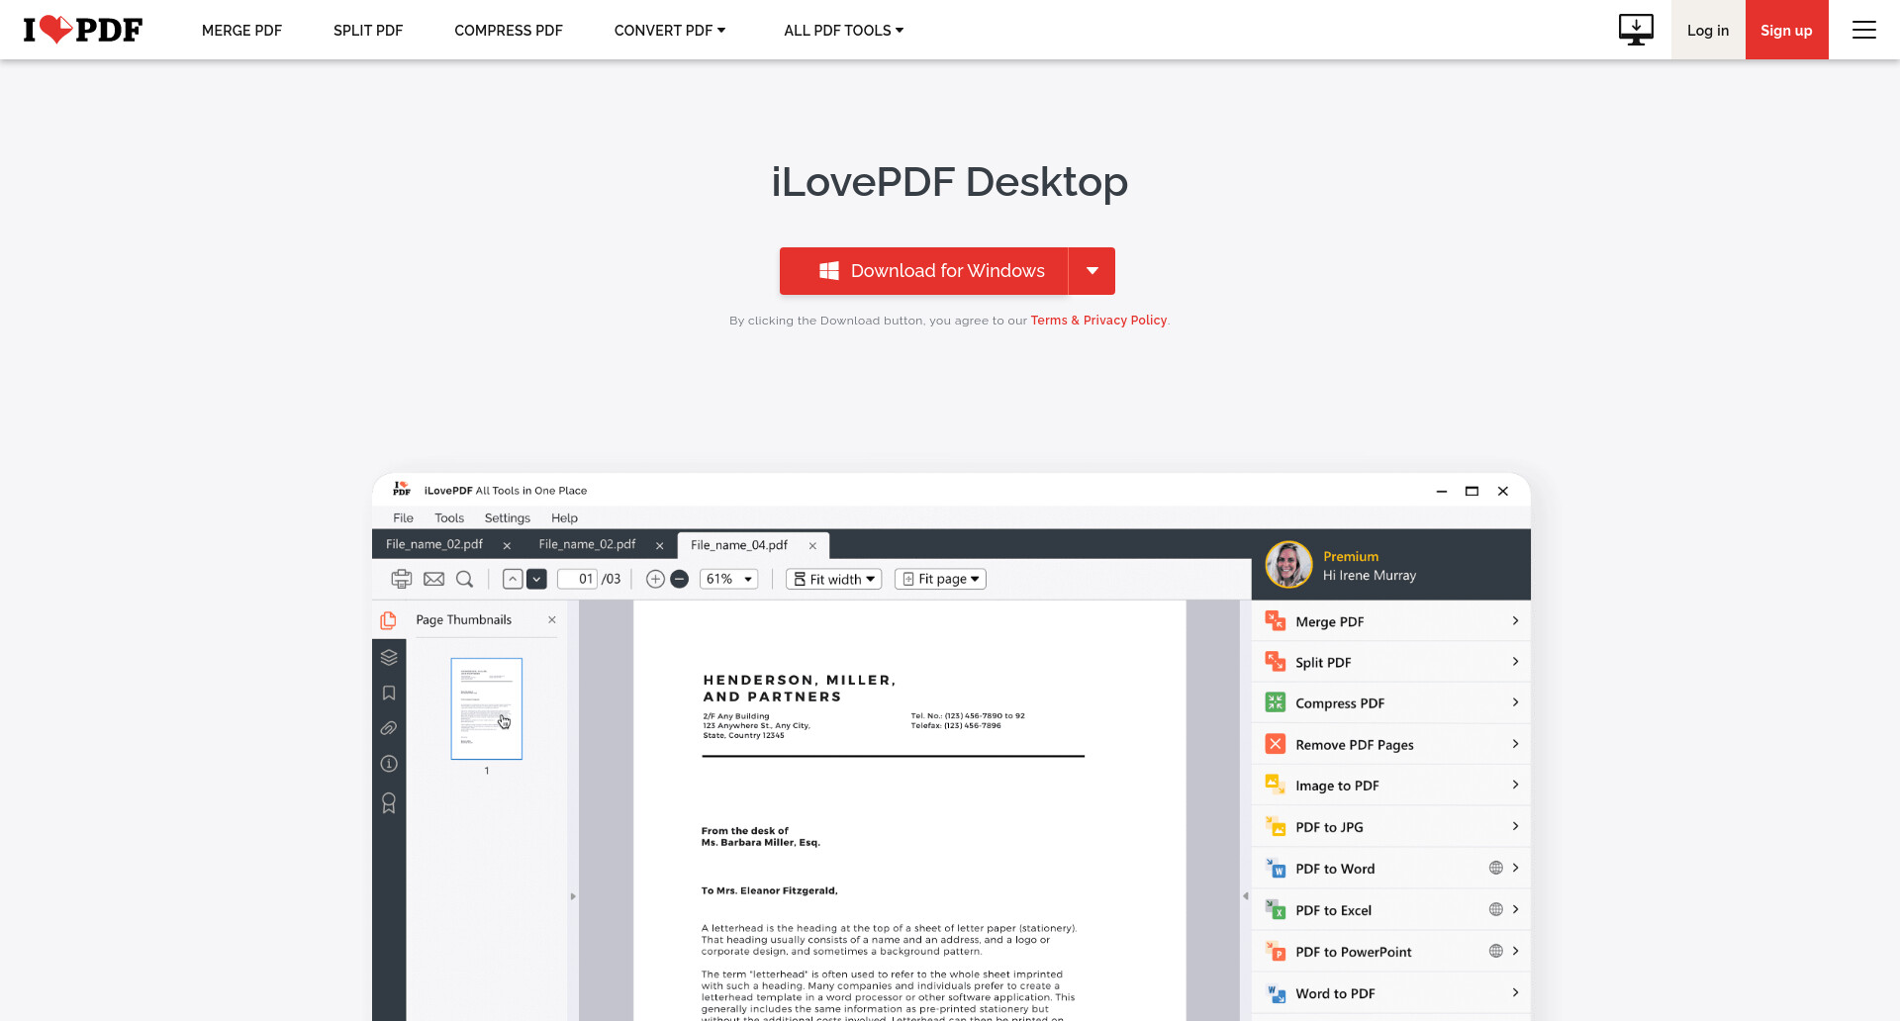The height and width of the screenshot is (1021, 1900).
Task: Click Irene Murray's profile avatar
Action: (x=1288, y=565)
